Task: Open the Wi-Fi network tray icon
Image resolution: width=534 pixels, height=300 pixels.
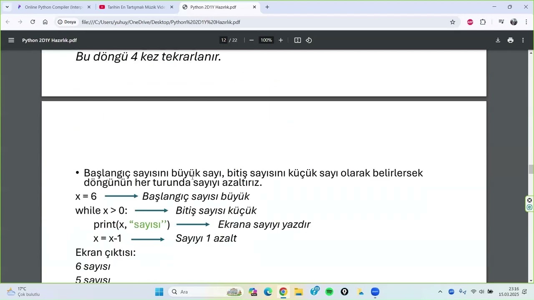Action: point(474,292)
